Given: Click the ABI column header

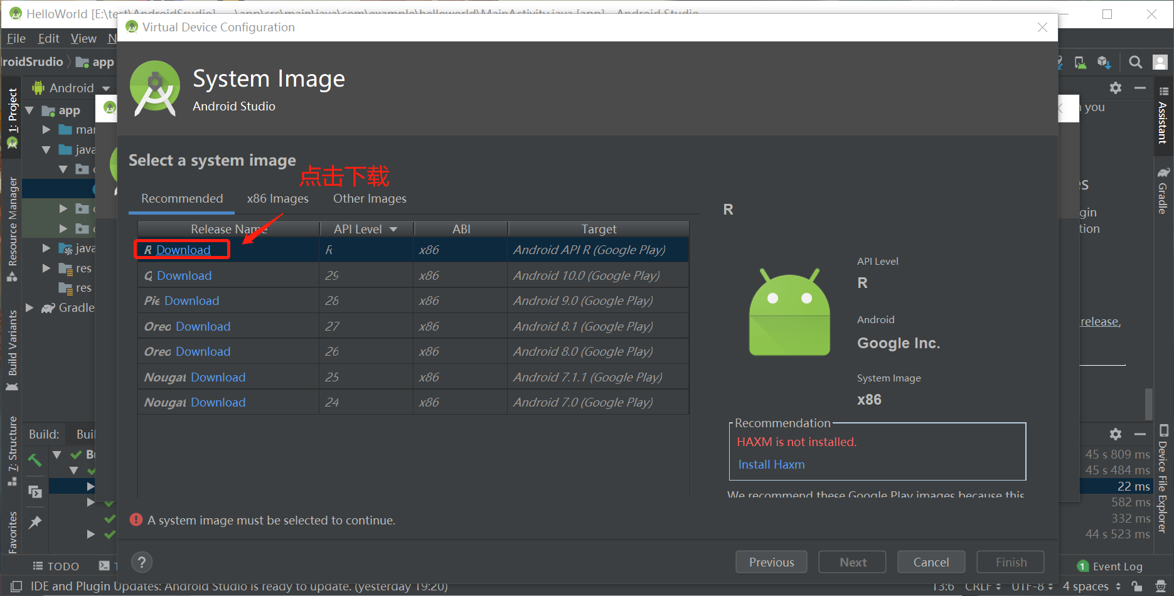Looking at the screenshot, I should (461, 229).
